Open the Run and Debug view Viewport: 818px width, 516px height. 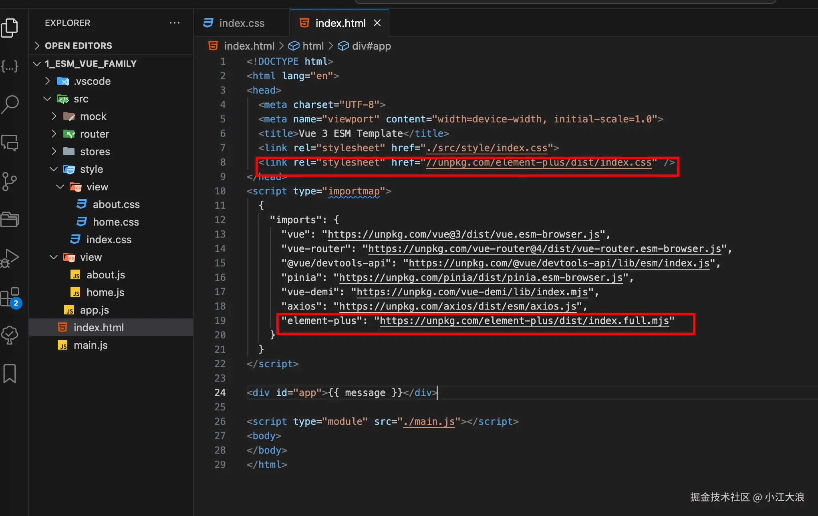click(10, 258)
